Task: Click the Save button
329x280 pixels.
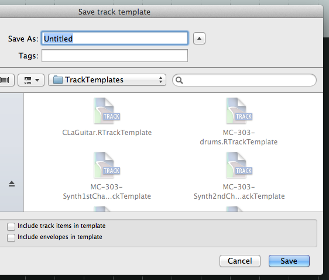Action: 289,261
